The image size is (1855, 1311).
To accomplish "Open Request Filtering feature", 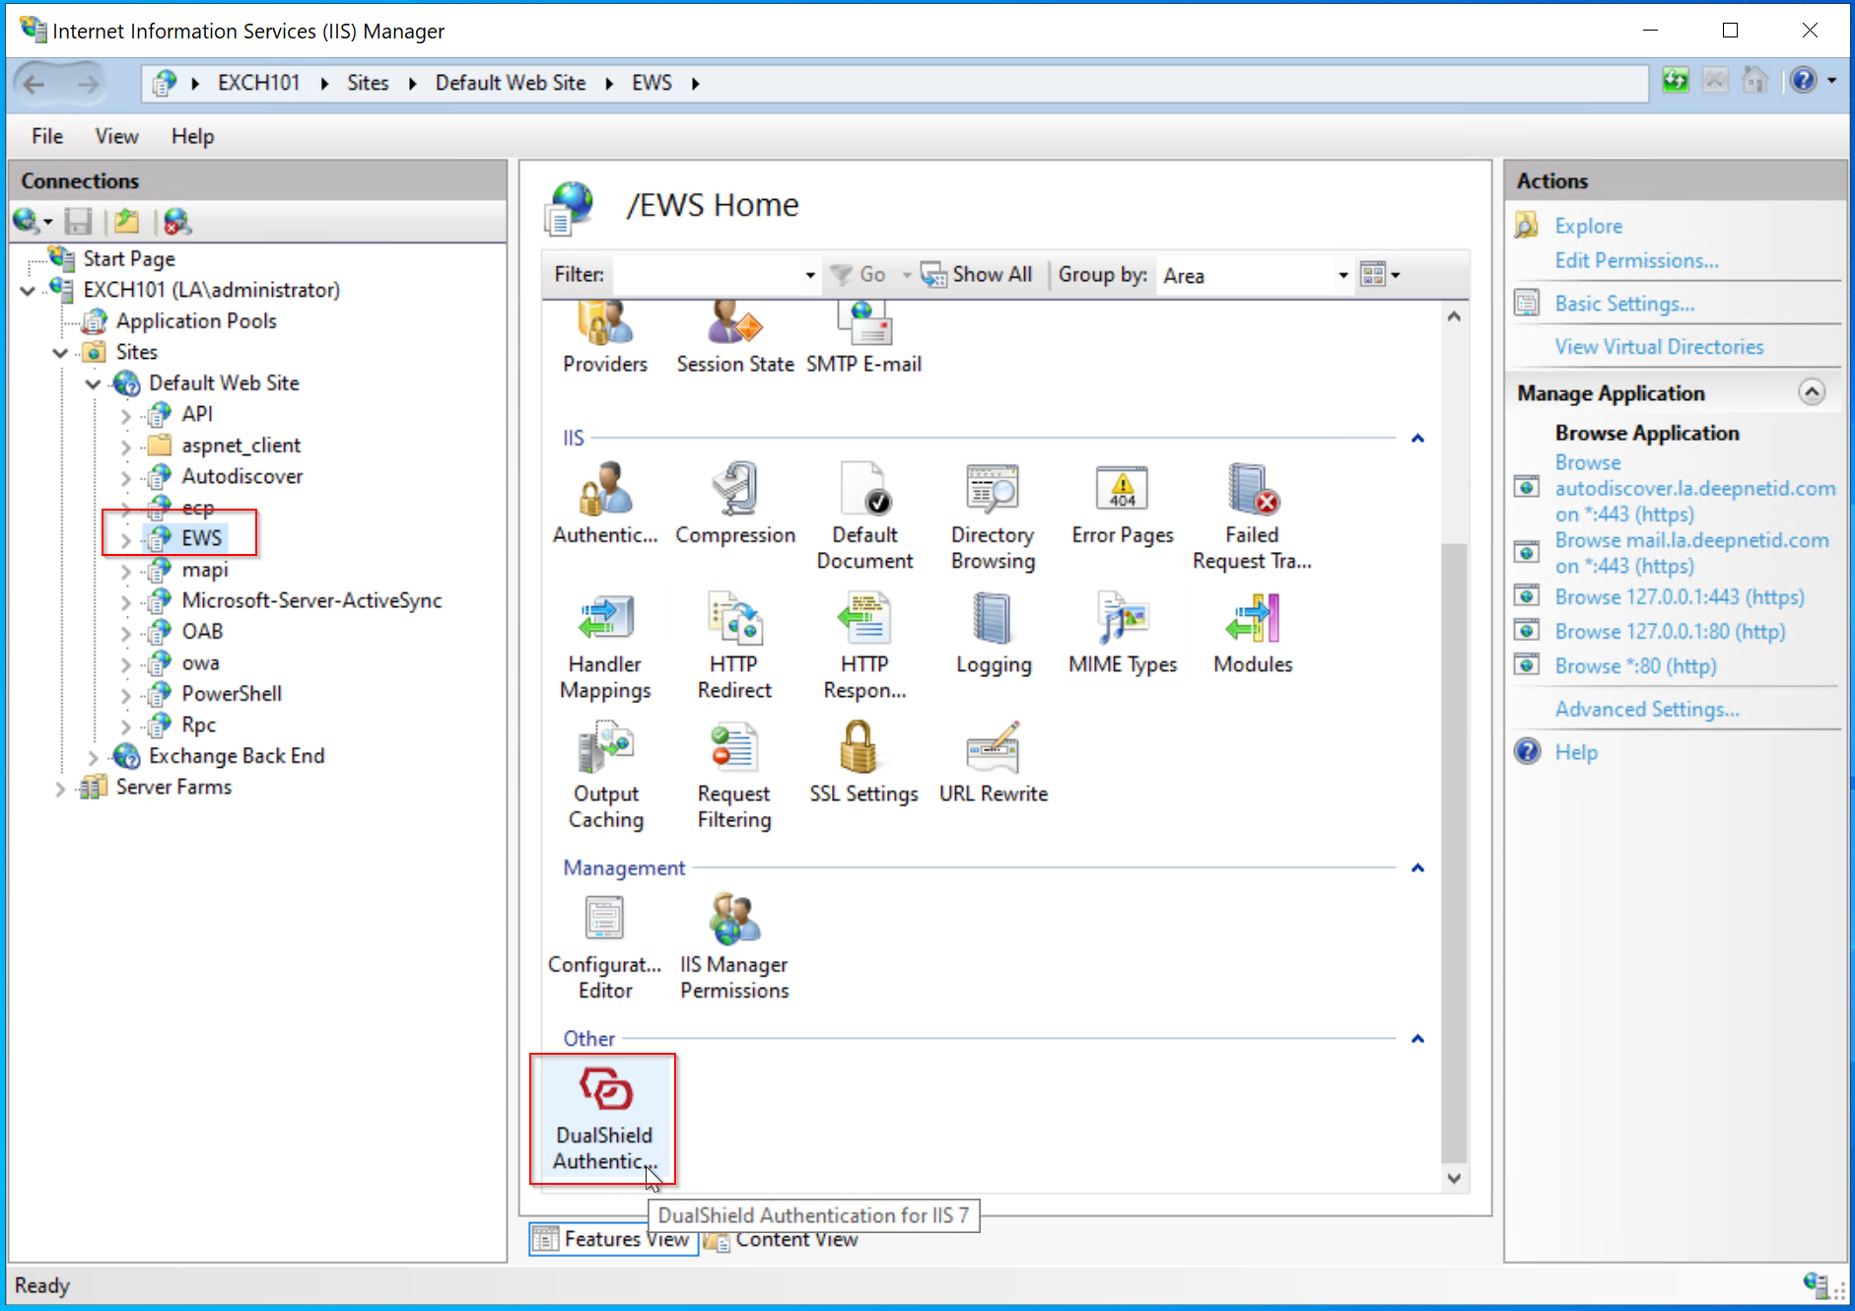I will (733, 749).
